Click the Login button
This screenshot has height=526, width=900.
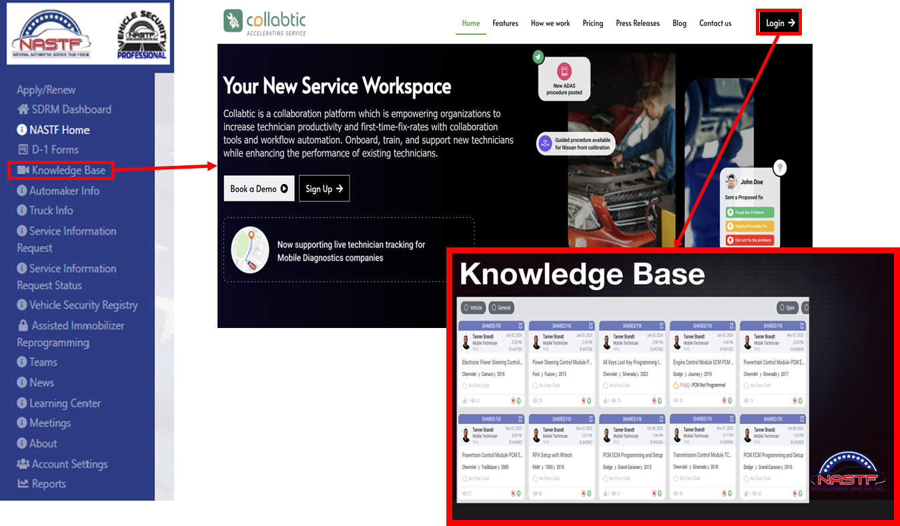point(780,23)
